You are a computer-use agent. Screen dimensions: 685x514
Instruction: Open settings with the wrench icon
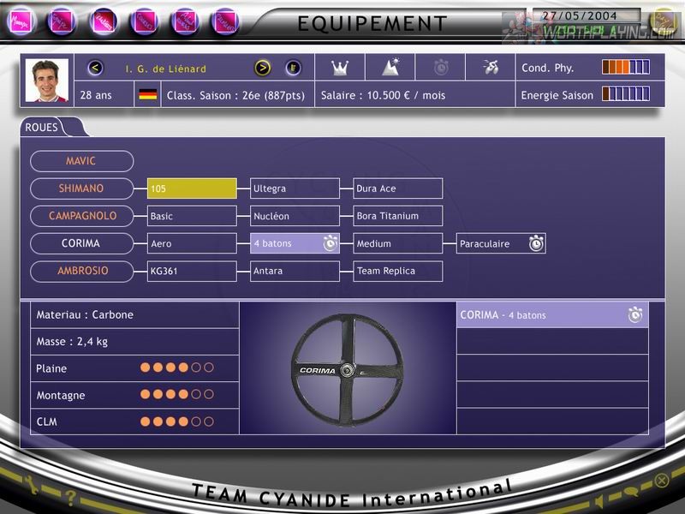click(x=31, y=485)
